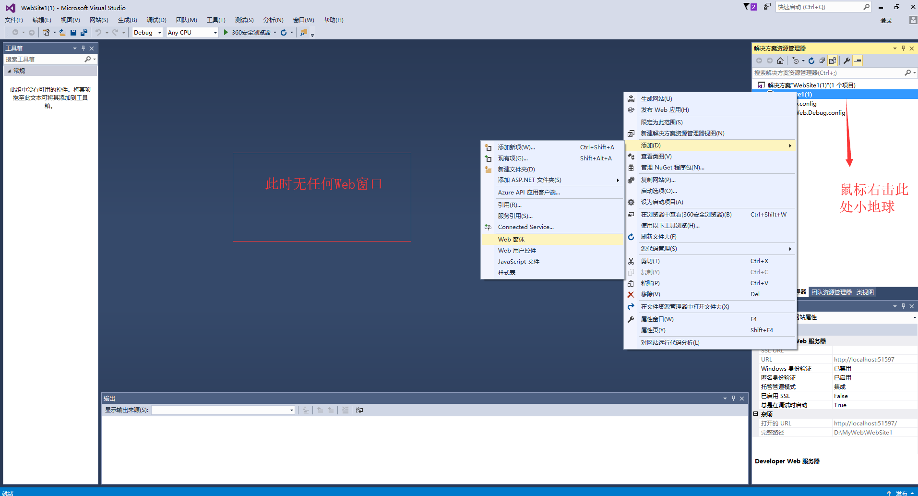
Task: Select Web 窗体 from the Add submenu
Action: 511,239
